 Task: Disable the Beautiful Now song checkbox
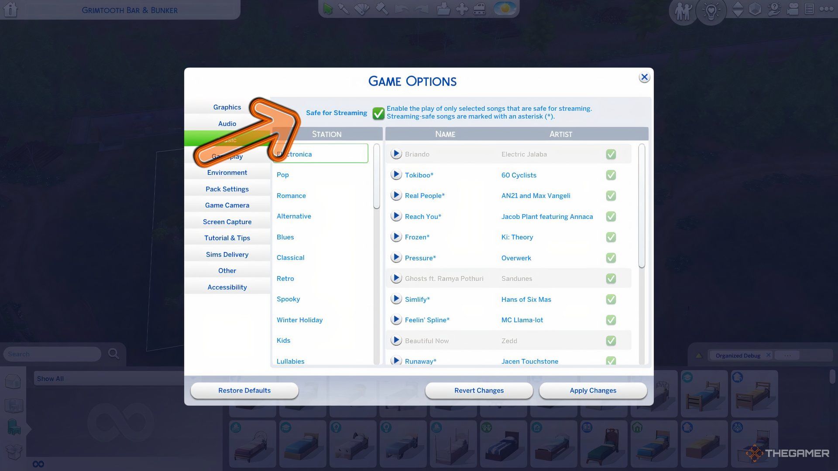click(611, 341)
